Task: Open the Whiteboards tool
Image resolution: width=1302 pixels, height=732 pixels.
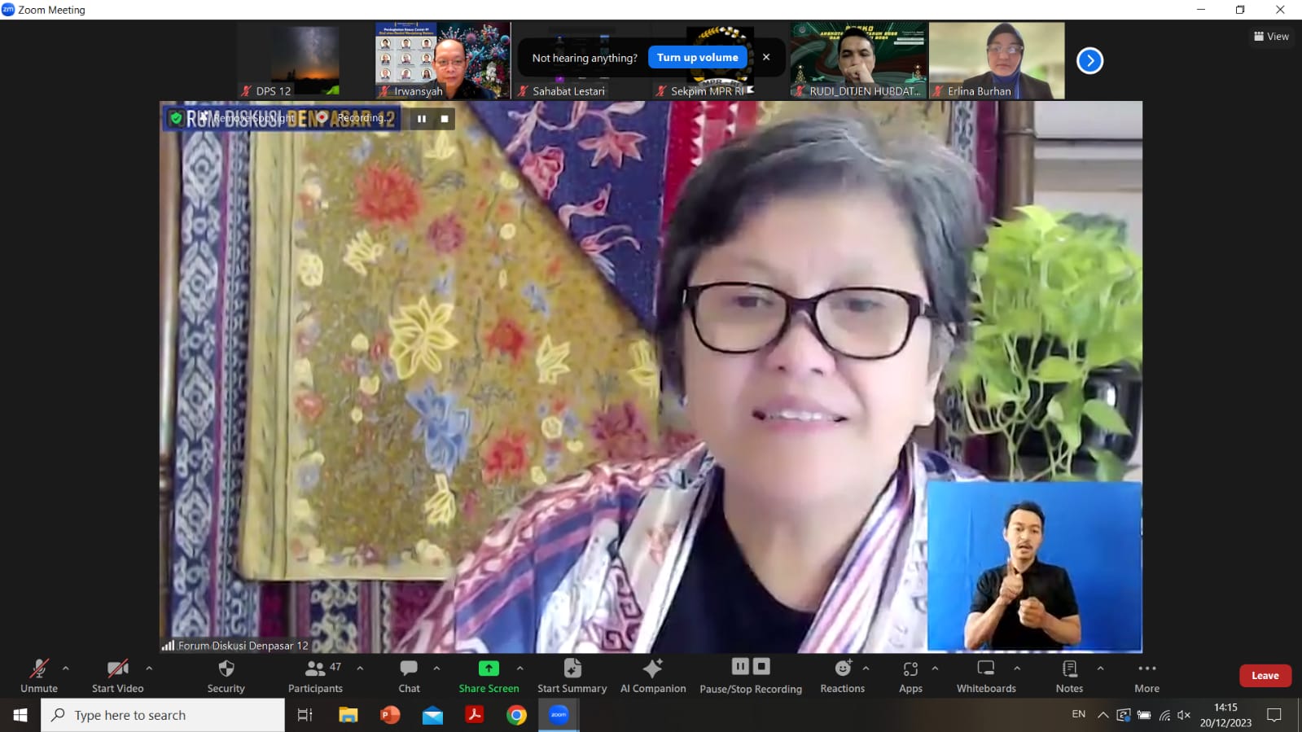Action: click(986, 675)
